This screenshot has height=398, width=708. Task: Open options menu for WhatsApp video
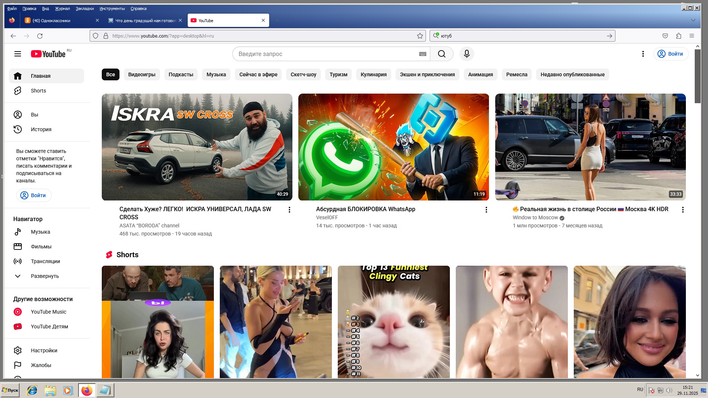coord(486,210)
